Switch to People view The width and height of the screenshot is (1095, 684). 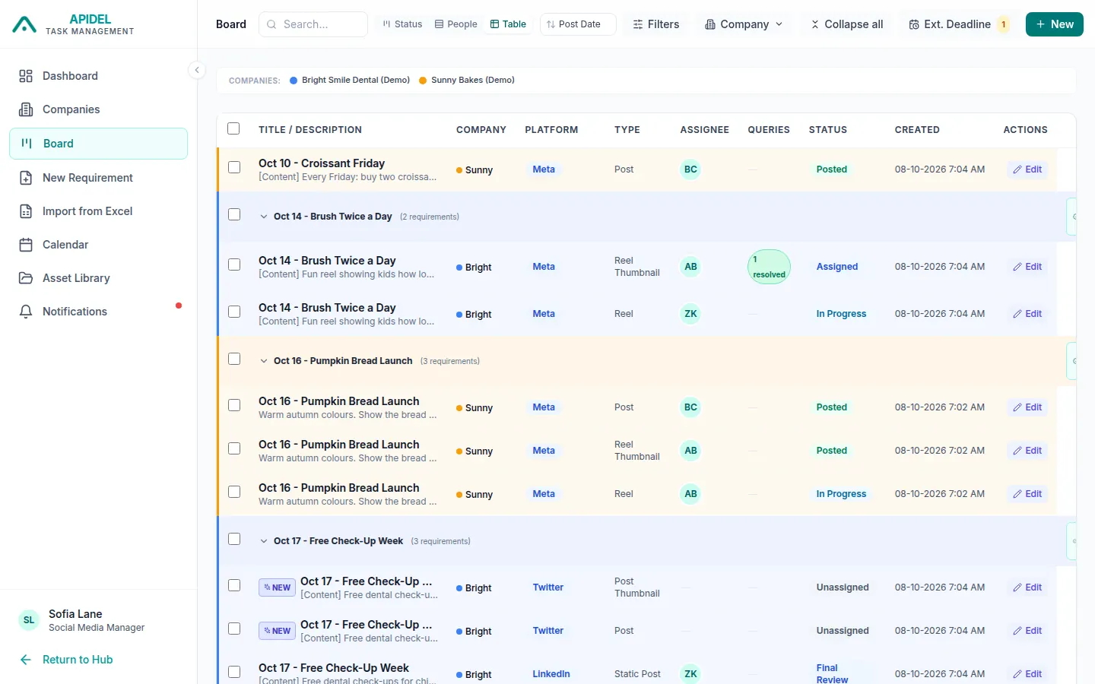(455, 24)
